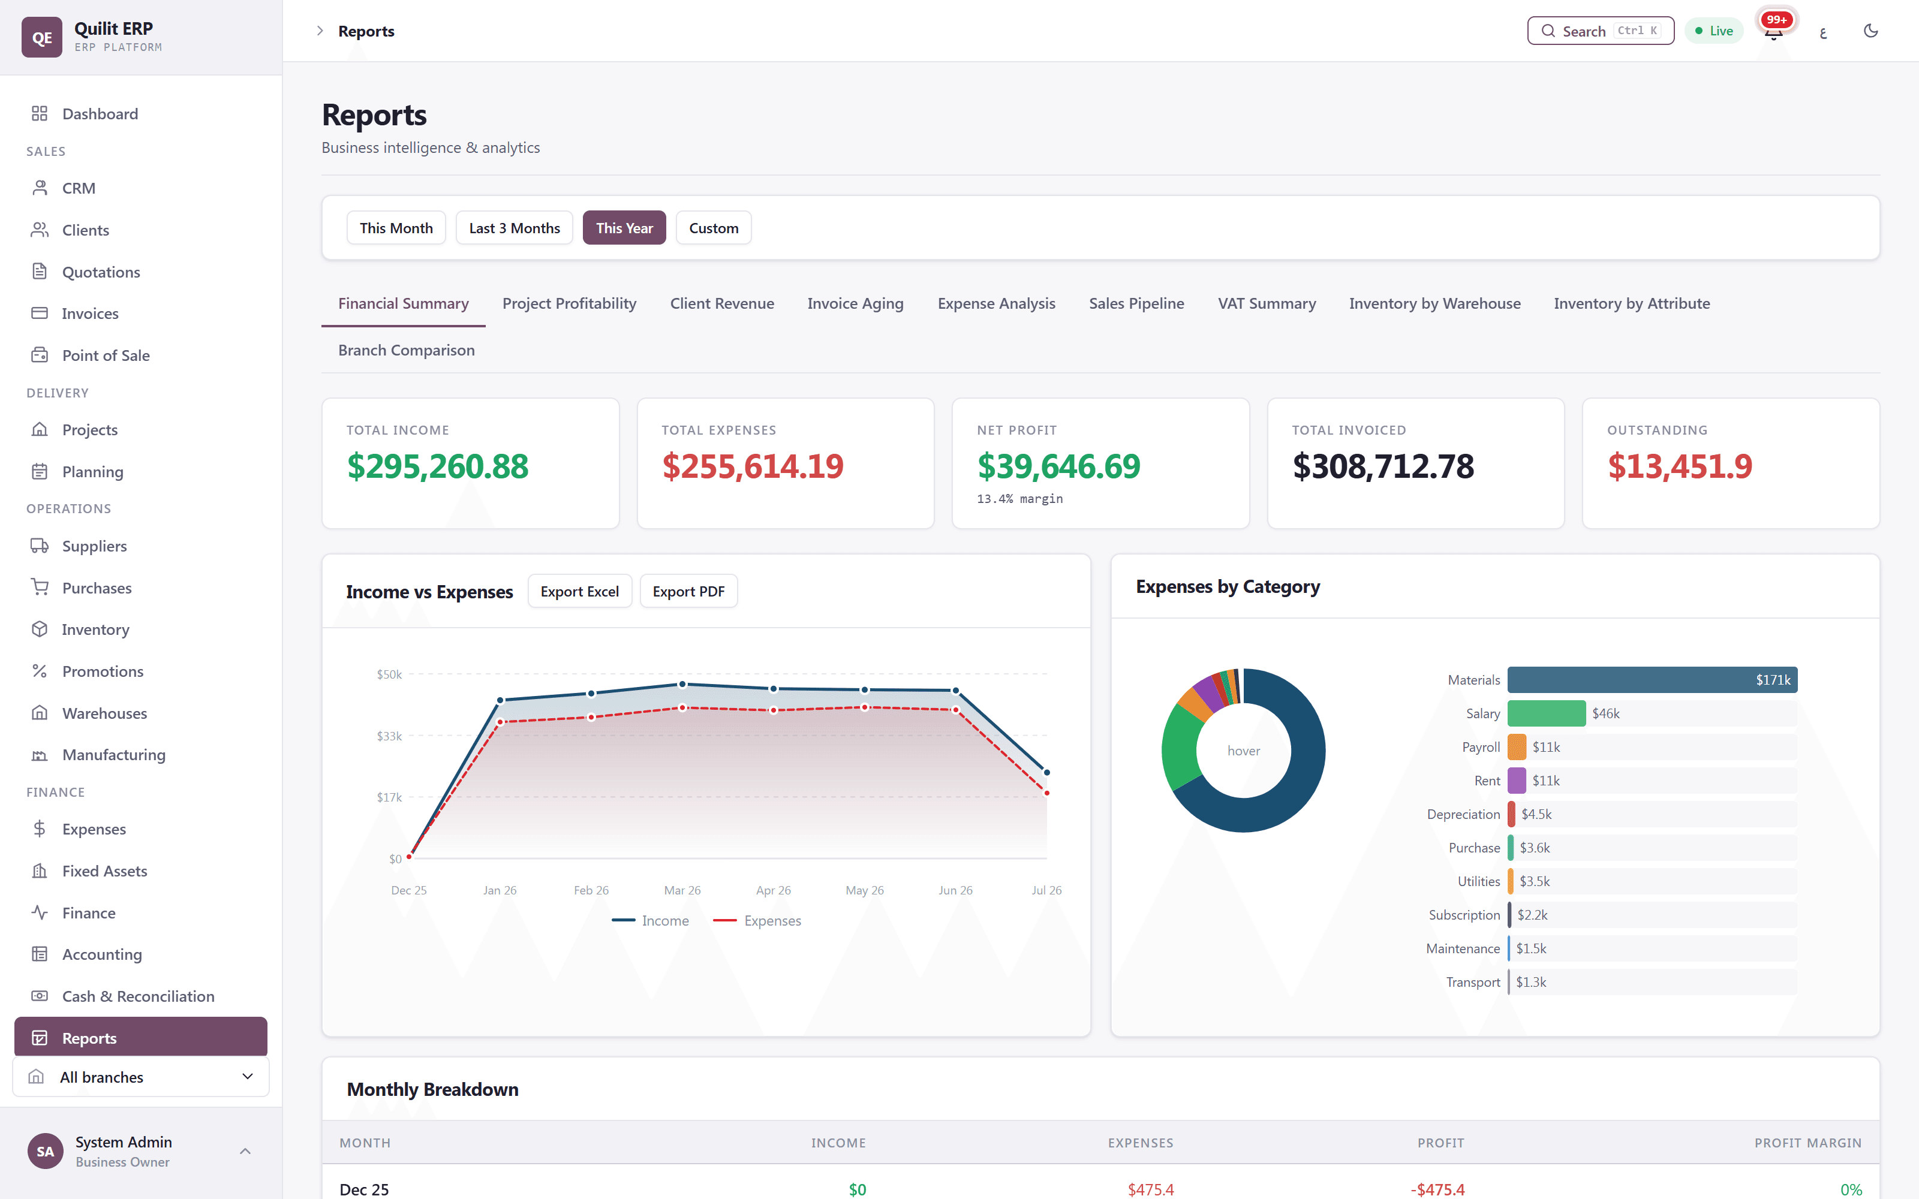Click the Promotions percent icon
The image size is (1919, 1199).
pos(40,671)
